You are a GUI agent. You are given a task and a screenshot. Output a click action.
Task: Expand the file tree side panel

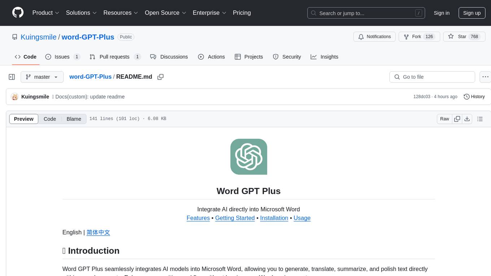coord(12,77)
